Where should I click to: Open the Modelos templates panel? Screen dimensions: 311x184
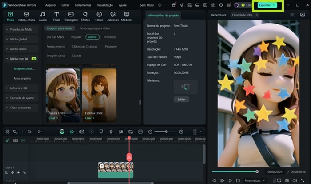coord(127,16)
